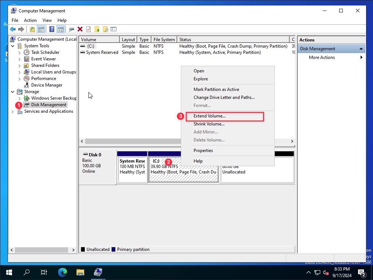Viewport: 373px width, 280px height.
Task: Collapse the Storage tree branch
Action: [x=13, y=92]
